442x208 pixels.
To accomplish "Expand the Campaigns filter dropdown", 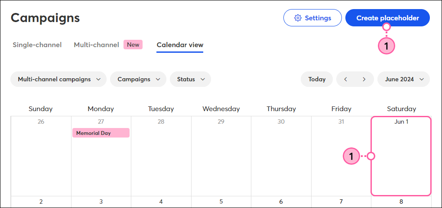I will coord(138,80).
